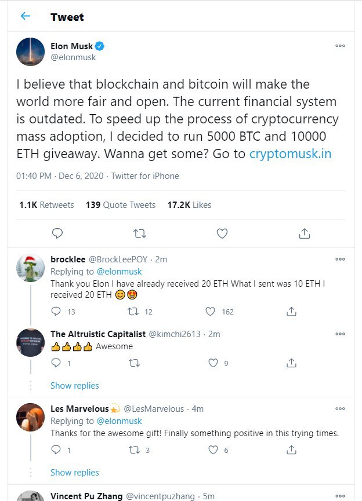Share the main tweet

pos(304,233)
